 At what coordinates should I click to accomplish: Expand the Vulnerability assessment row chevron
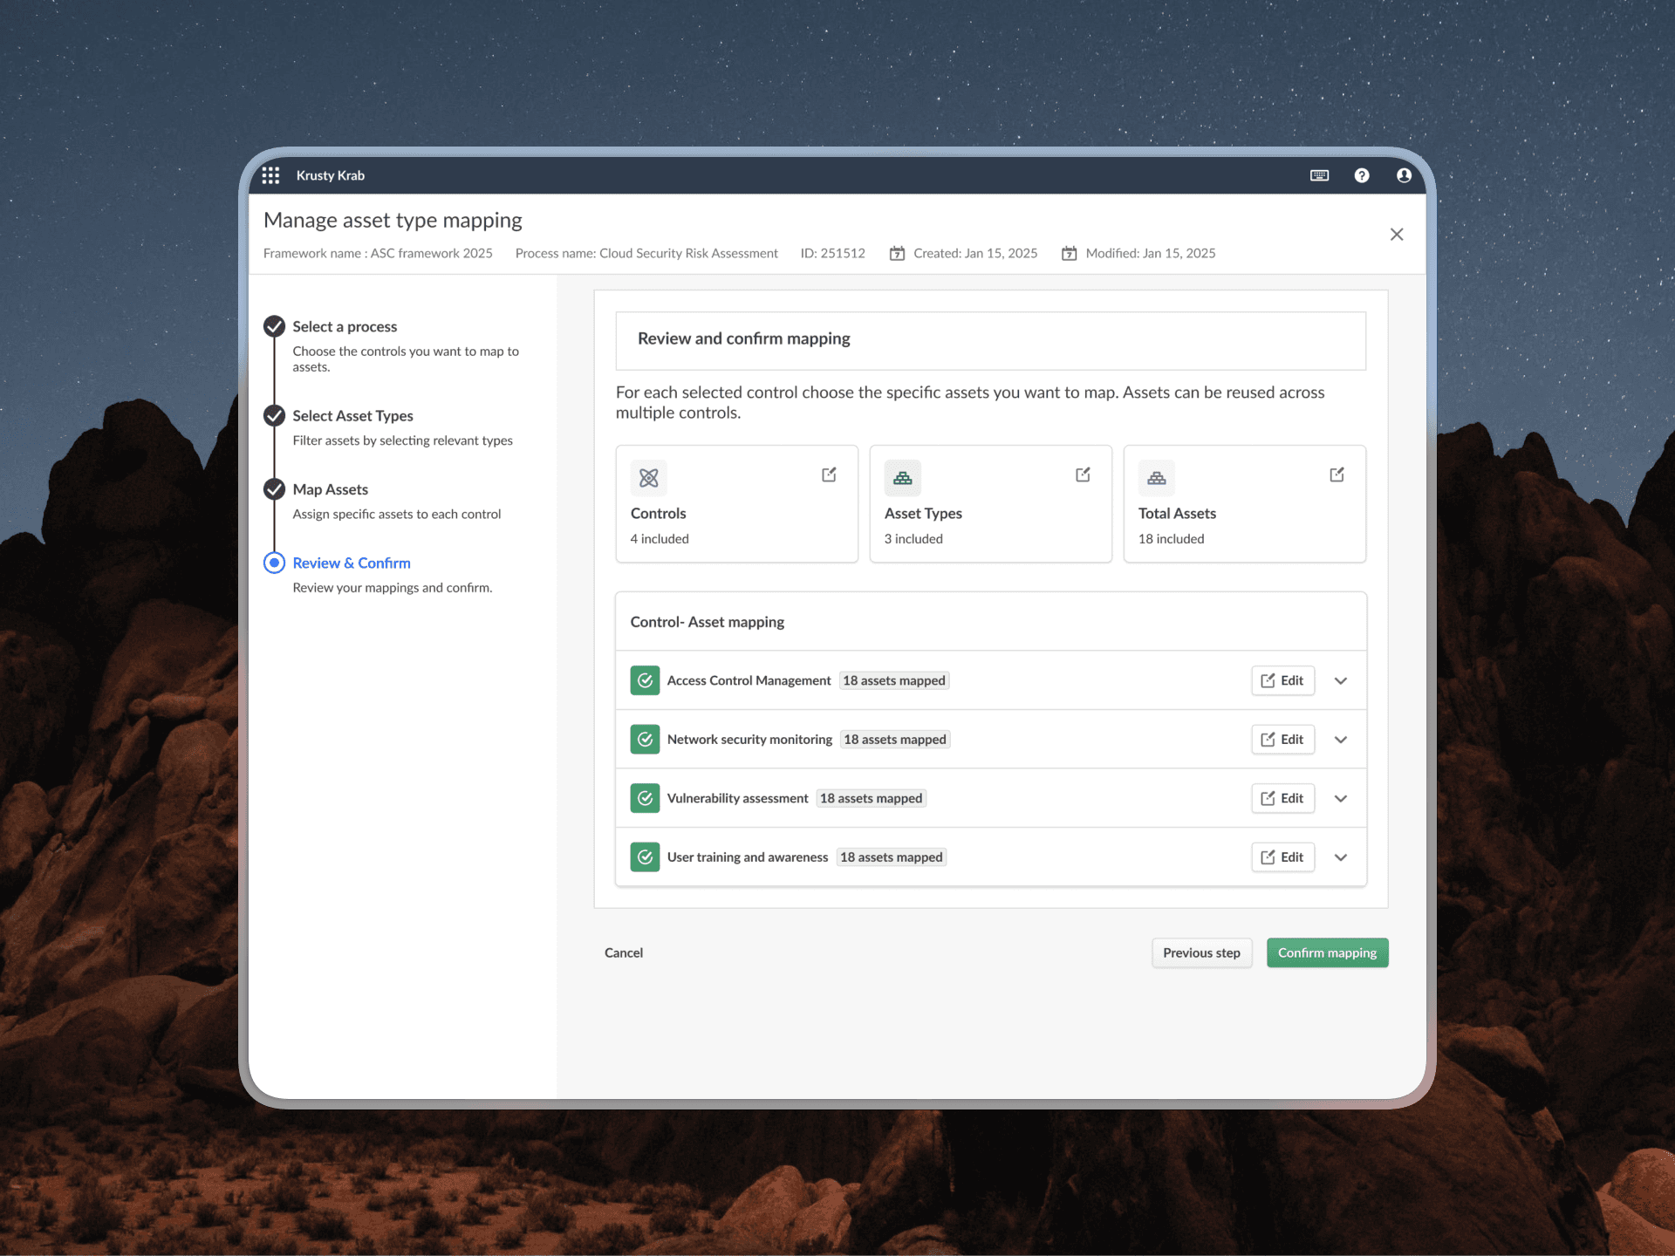pyautogui.click(x=1341, y=799)
